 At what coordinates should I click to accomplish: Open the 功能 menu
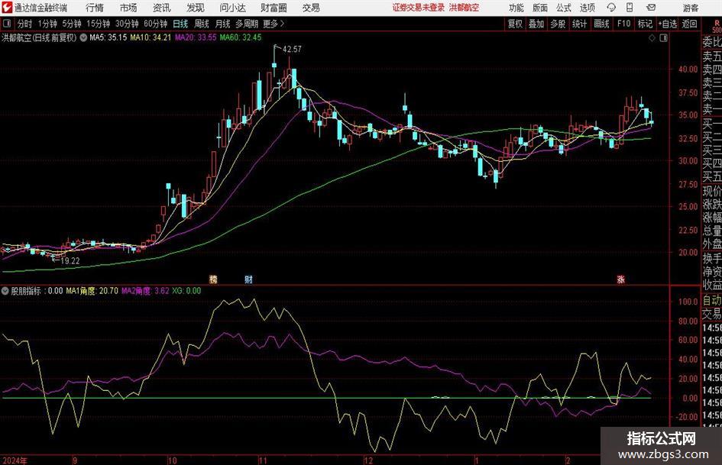516,8
